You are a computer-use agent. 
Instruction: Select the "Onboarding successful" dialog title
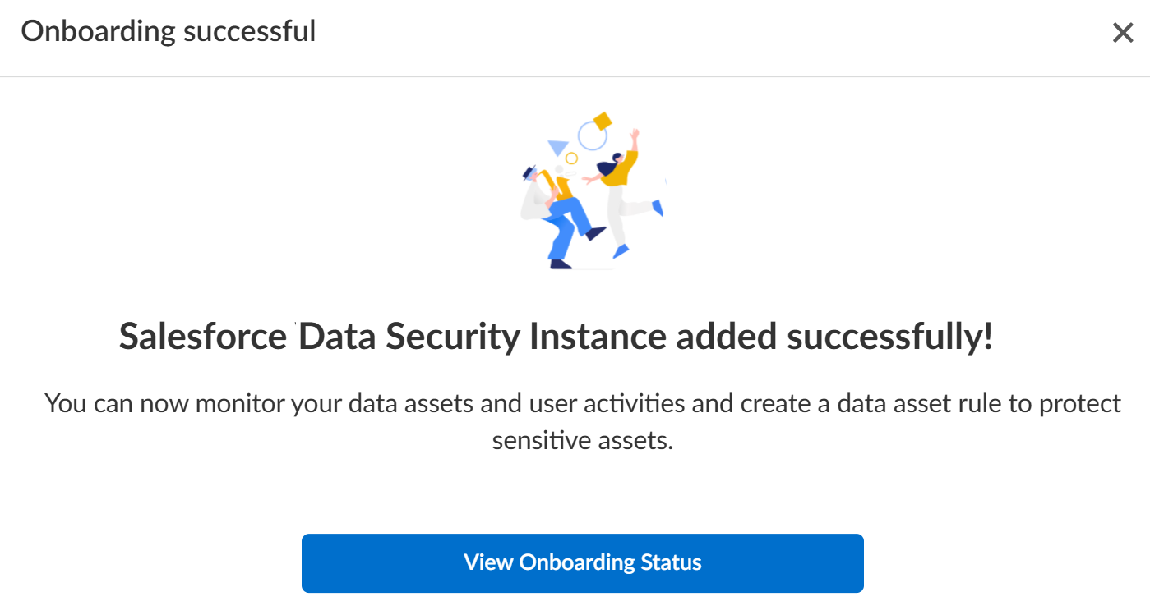tap(169, 31)
